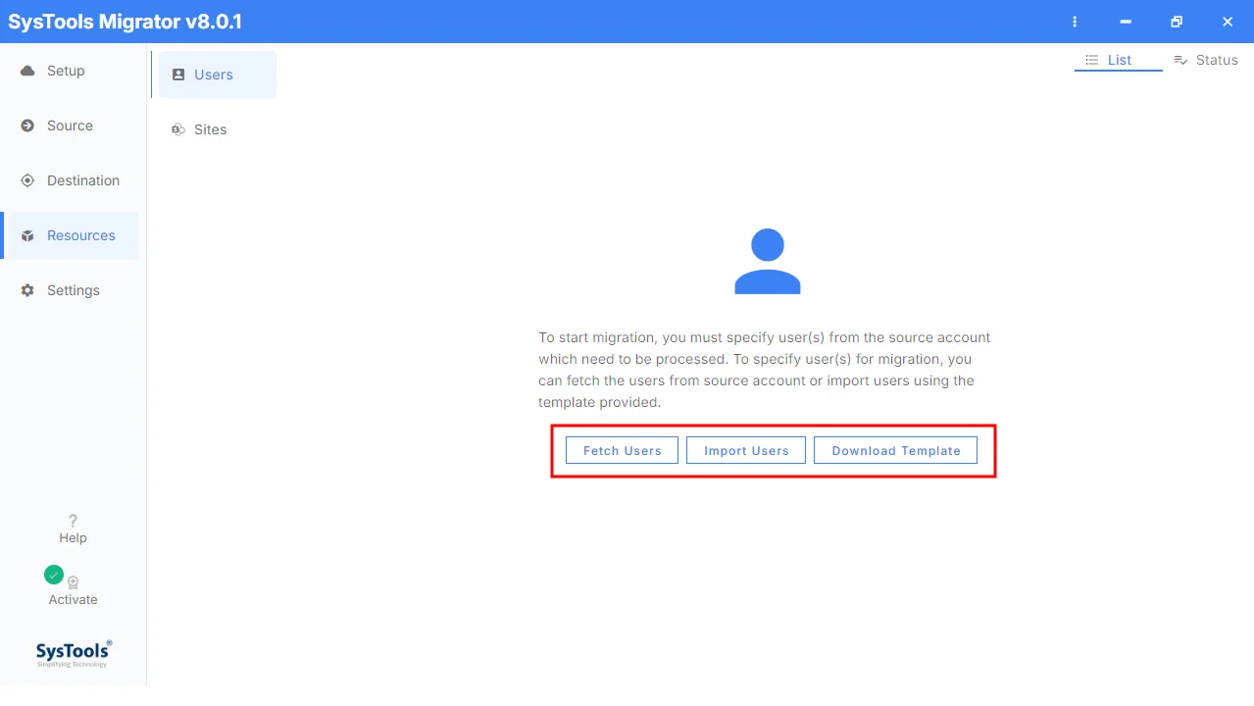
Task: Close the SysTools Migrator window
Action: click(x=1228, y=22)
